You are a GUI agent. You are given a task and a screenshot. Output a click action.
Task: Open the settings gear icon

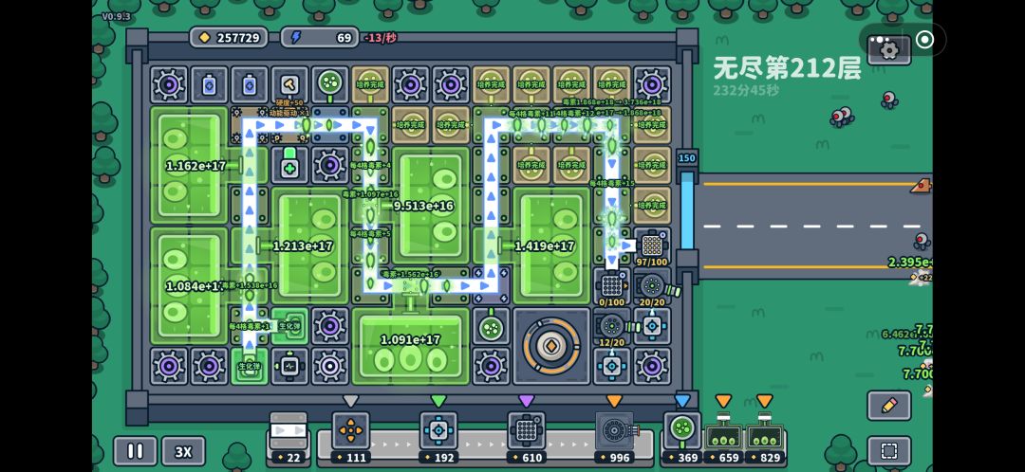[x=889, y=49]
